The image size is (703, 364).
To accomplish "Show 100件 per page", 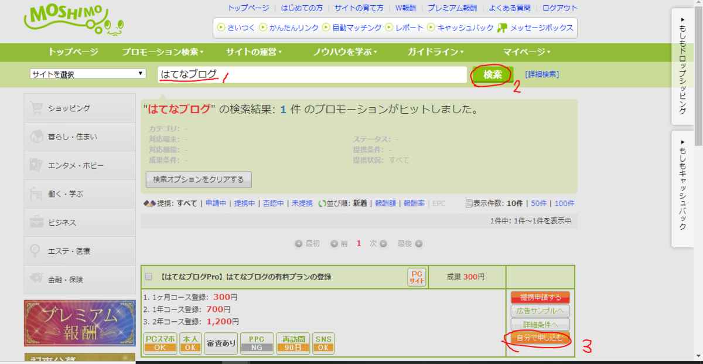I will (x=564, y=203).
